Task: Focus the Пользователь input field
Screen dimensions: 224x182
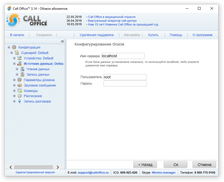Action: pos(125,77)
